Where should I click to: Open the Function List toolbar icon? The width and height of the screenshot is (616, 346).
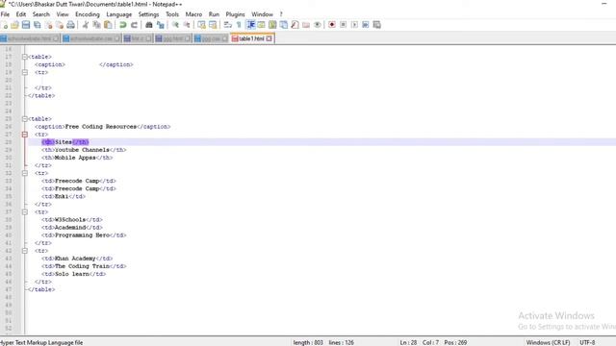[x=295, y=25]
